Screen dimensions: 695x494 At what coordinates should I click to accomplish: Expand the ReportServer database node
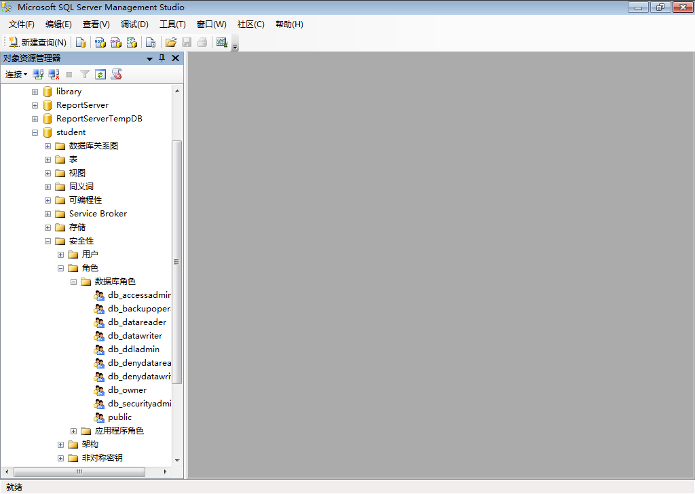35,105
